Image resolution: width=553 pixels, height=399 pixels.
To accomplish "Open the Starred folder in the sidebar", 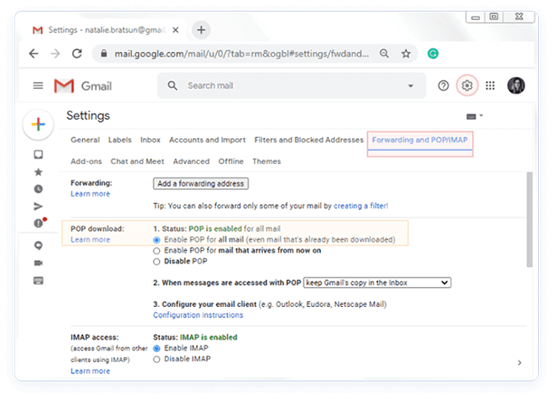I will pos(38,171).
